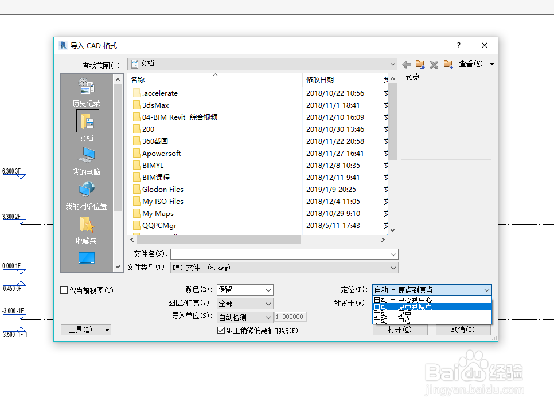Viewport: 554px width, 409px height.
Task: Click the up one level folder icon
Action: (x=420, y=64)
